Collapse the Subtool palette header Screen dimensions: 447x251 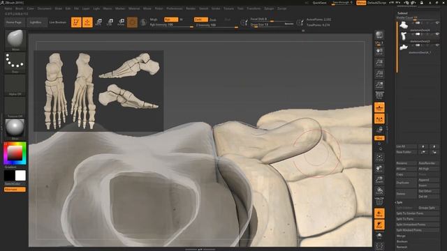402,13
